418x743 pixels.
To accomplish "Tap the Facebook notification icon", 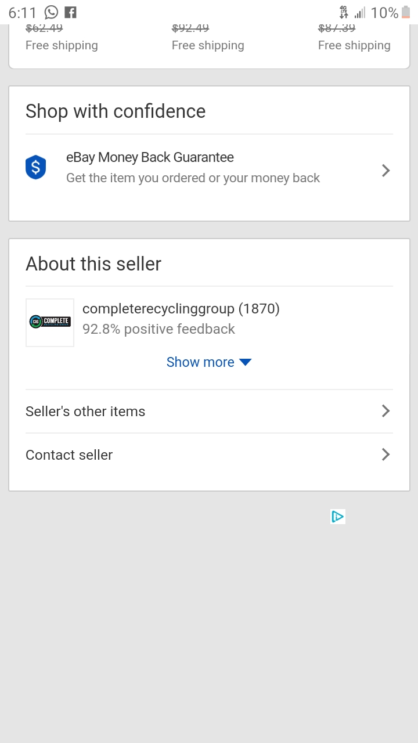I will pyautogui.click(x=70, y=12).
